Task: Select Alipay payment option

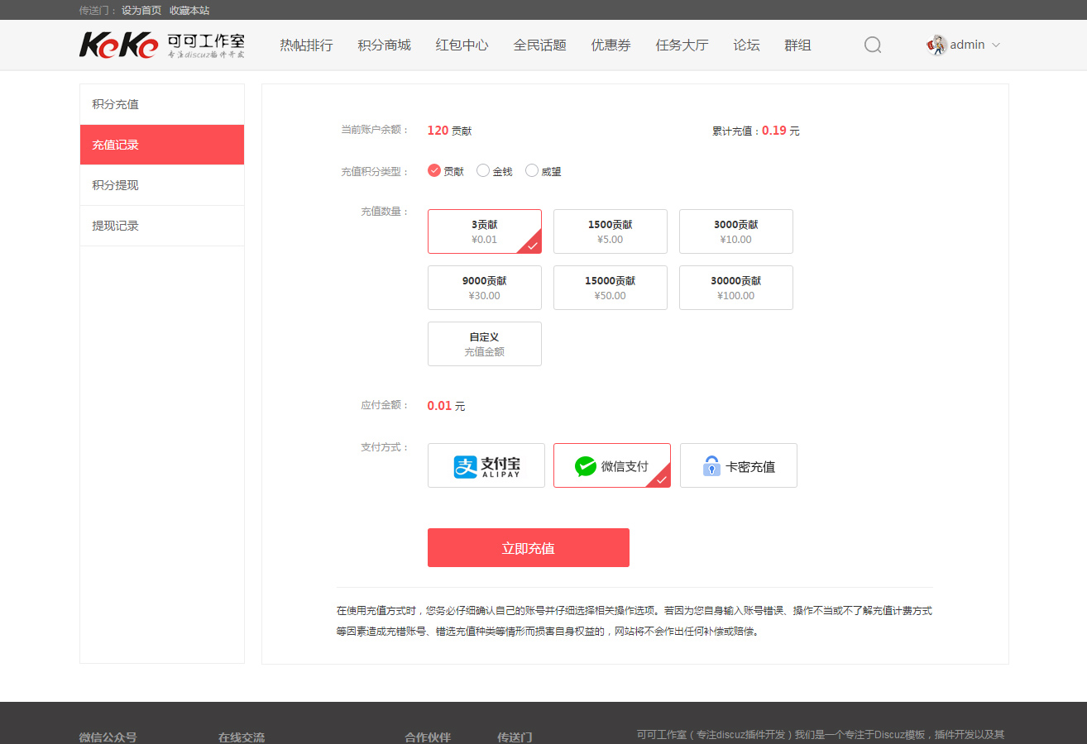Action: [x=486, y=465]
